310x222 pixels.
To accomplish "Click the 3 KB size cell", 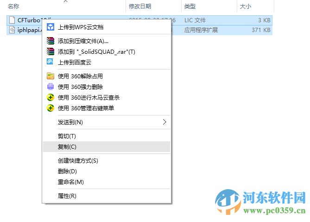I will click(264, 20).
